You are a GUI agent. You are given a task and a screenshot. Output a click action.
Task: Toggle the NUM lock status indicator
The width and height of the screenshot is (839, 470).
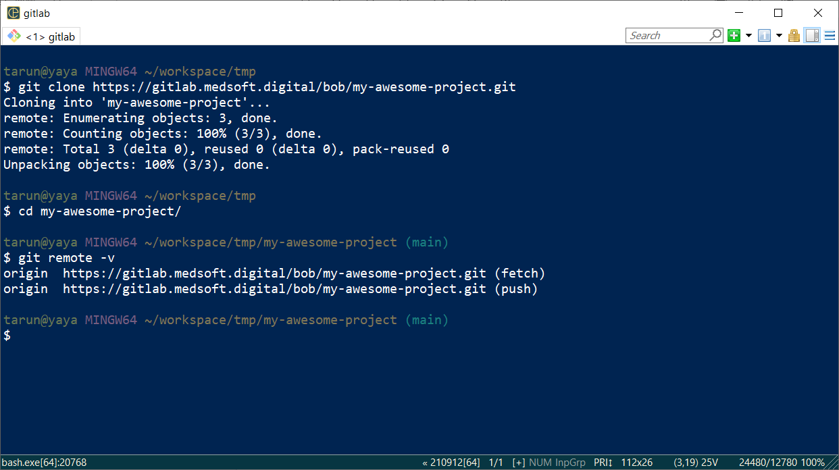pyautogui.click(x=540, y=463)
